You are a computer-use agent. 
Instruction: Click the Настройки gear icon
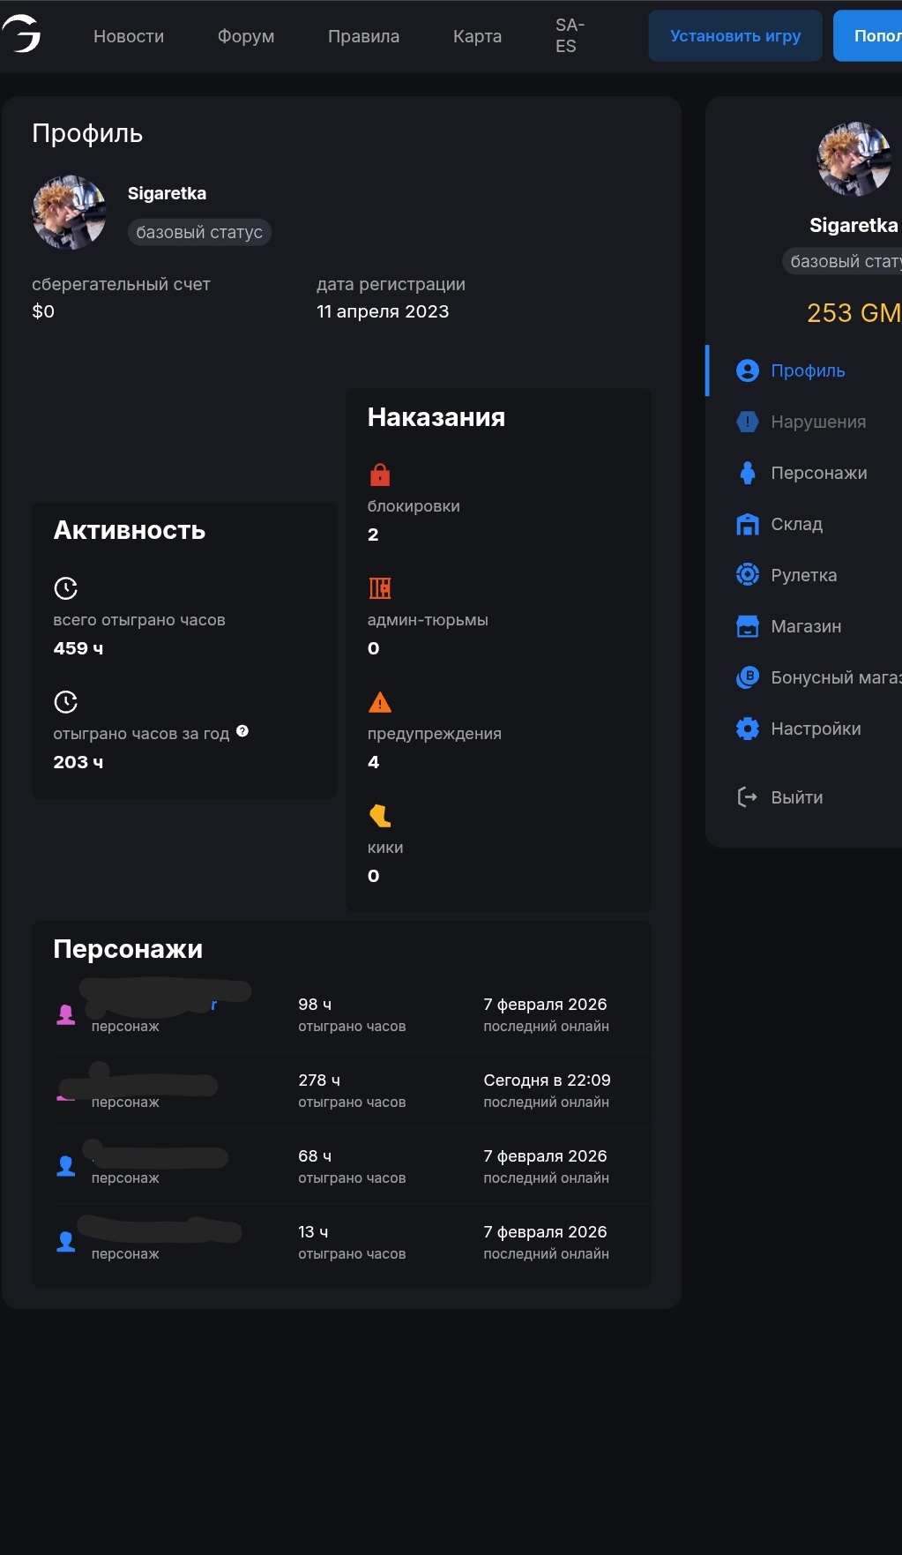coord(747,729)
